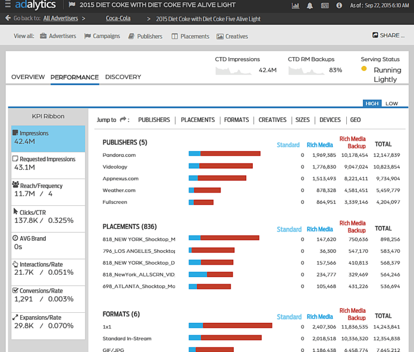Click the campaign flag icon in title bar
Screen dimensions: 414x352
click(72, 5)
